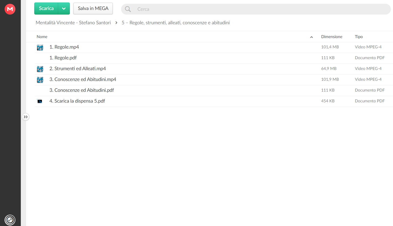Click Documento PDF type of 4. Scarica row
The width and height of the screenshot is (393, 226).
(370, 101)
